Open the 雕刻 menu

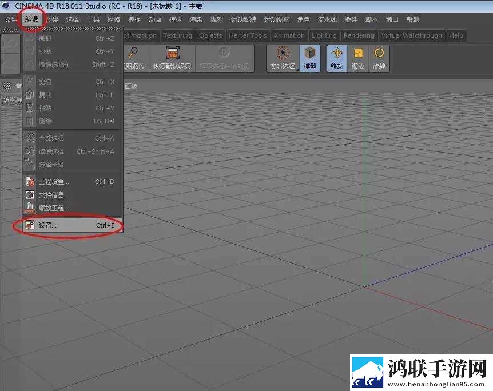(216, 19)
